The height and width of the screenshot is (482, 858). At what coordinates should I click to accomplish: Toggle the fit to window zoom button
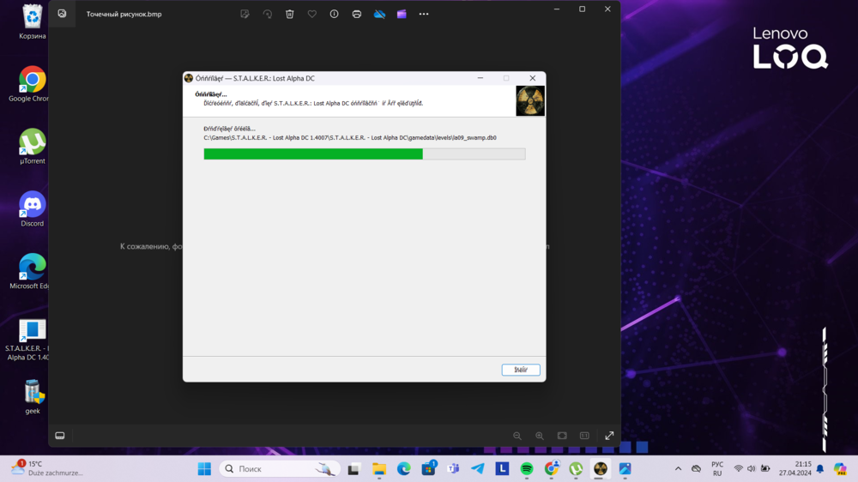click(562, 436)
